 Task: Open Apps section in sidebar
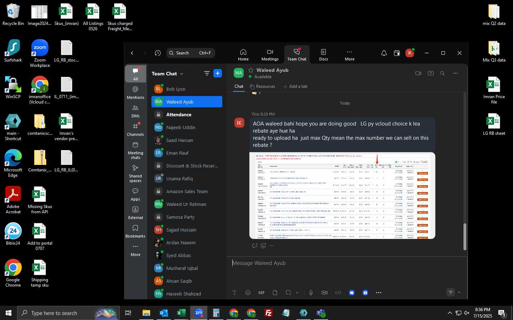click(135, 194)
